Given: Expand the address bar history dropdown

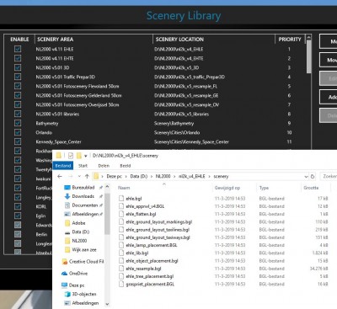Looking at the screenshot, I should [306, 177].
